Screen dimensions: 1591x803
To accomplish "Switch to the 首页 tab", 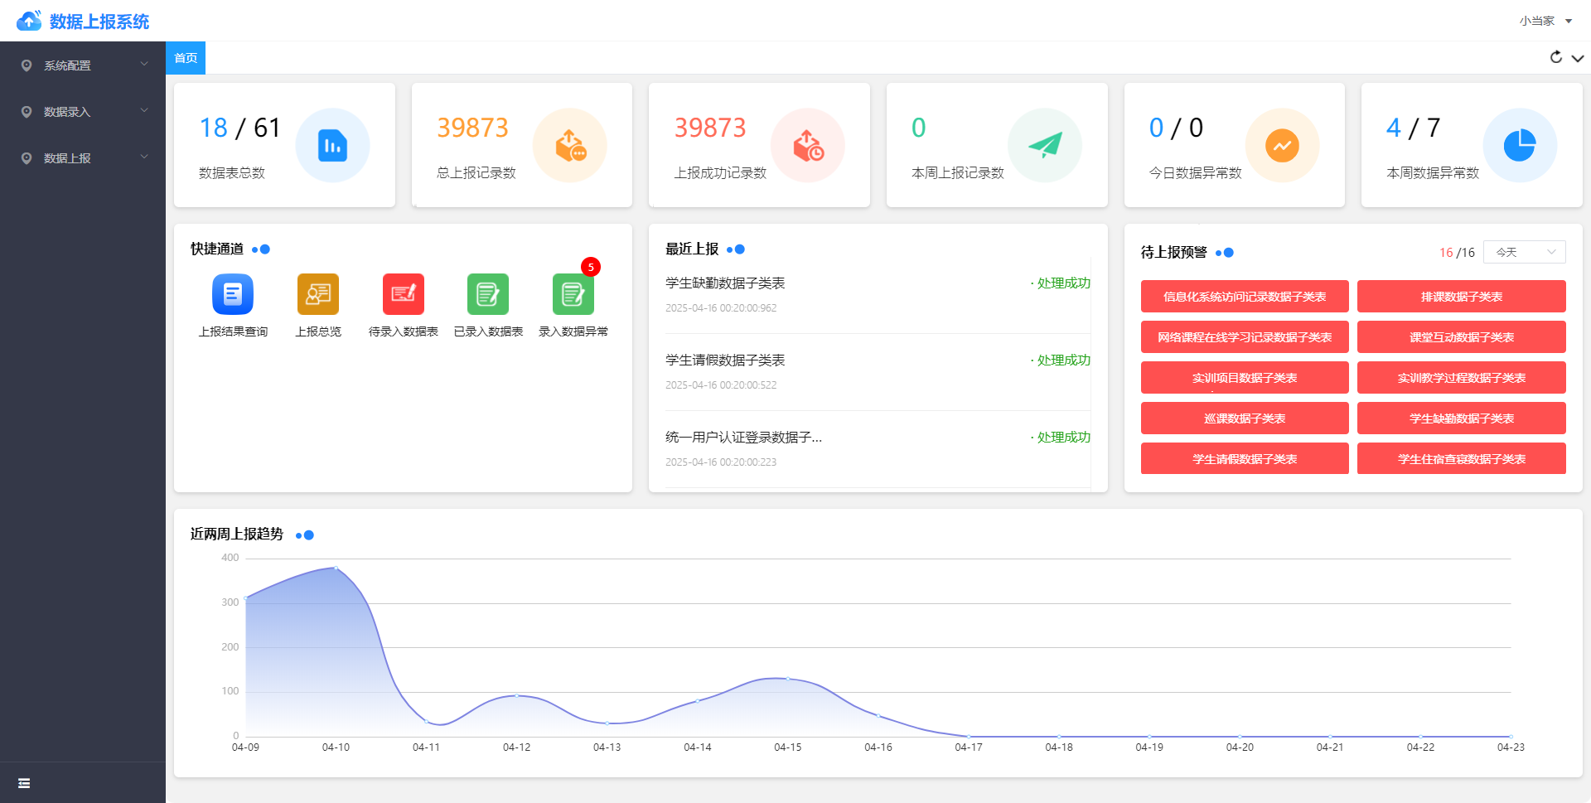I will pyautogui.click(x=186, y=58).
